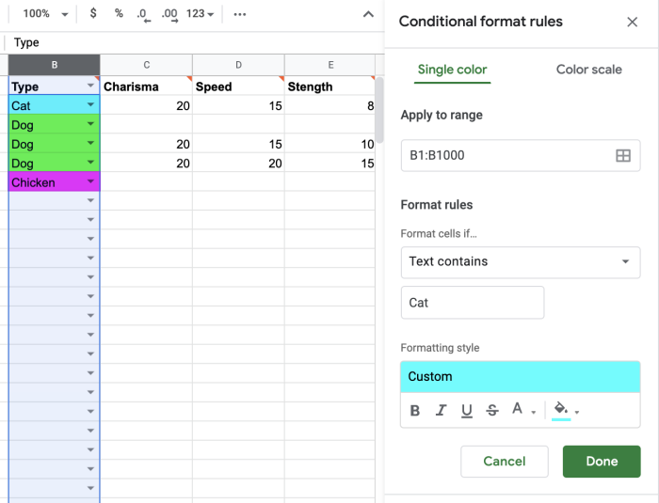Select column E header
The image size is (659, 503).
point(330,65)
